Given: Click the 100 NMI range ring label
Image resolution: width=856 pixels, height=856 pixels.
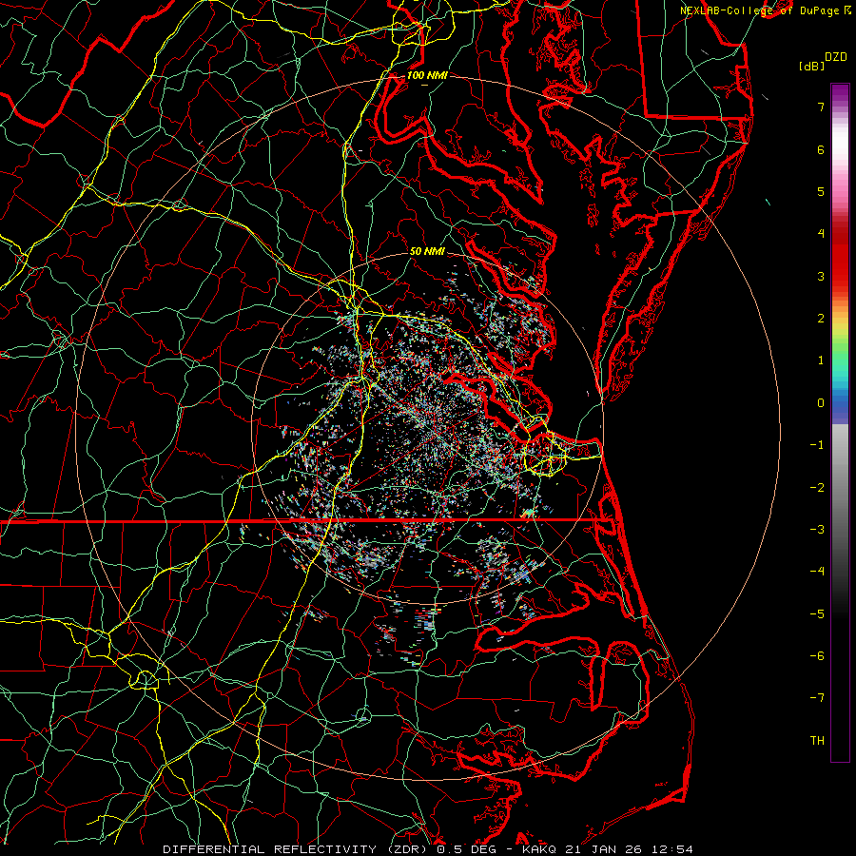Looking at the screenshot, I should click(427, 75).
